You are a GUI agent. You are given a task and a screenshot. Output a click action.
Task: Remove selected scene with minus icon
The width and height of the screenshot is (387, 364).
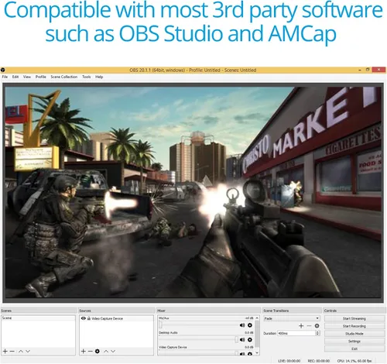pyautogui.click(x=12, y=352)
